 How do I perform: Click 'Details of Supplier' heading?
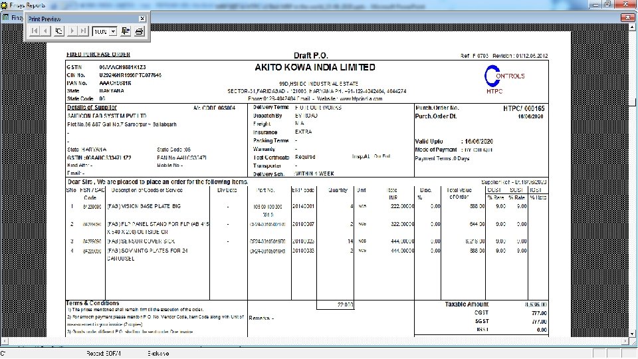(92, 108)
